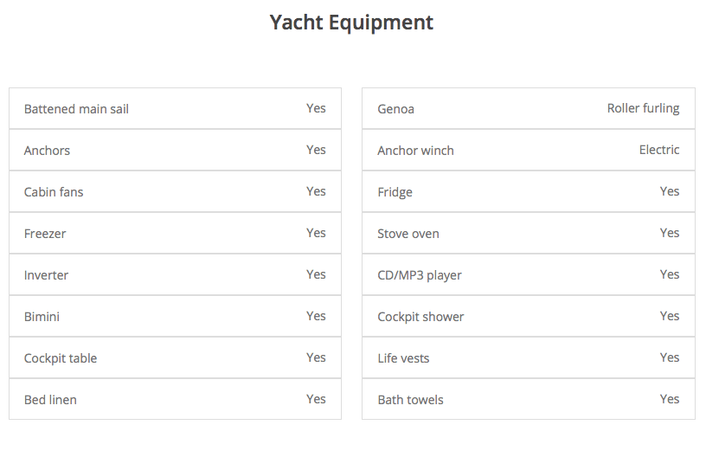Click the Yacht Equipment heading
The width and height of the screenshot is (706, 457).
(x=351, y=23)
